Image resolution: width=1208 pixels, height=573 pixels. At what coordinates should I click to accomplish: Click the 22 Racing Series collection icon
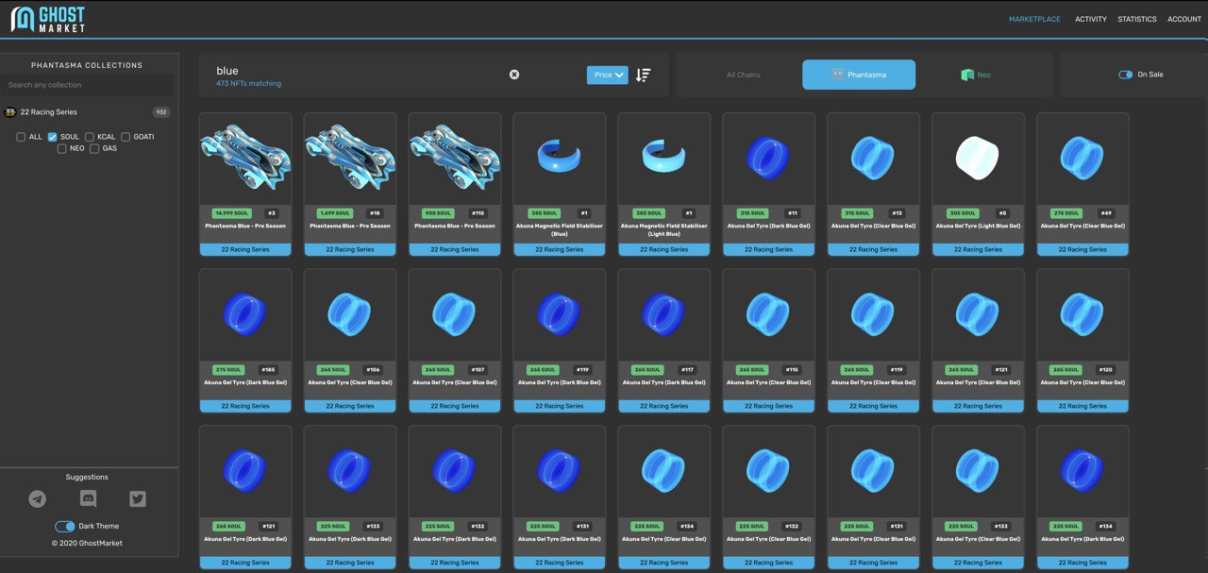point(10,112)
